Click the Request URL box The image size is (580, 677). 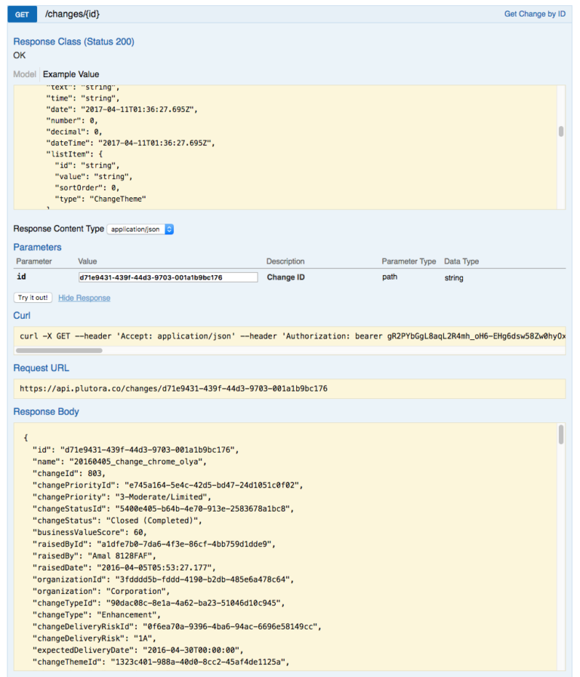[288, 388]
